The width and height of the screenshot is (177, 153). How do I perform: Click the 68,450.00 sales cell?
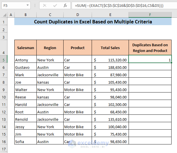110,111
